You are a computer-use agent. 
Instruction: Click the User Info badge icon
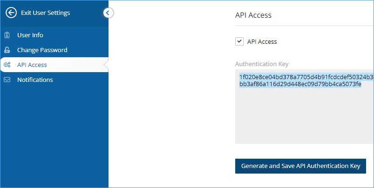point(7,35)
